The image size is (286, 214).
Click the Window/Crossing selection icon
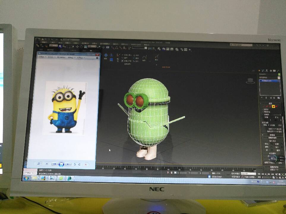72,47
